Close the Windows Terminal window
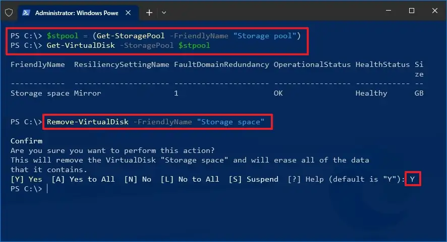This screenshot has height=242, width=447. (x=435, y=11)
